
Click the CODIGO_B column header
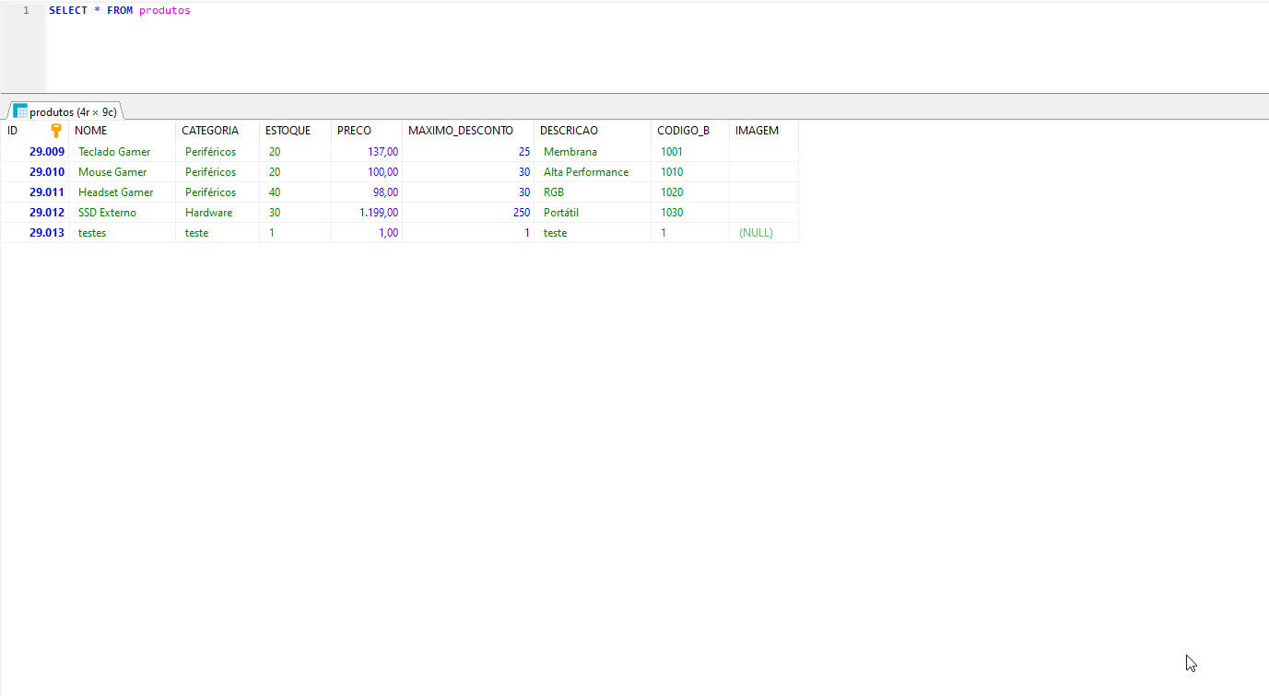coord(690,131)
